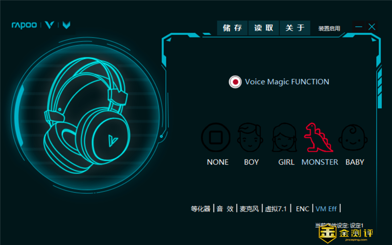Viewport: 392px width, 245px height.
Task: Open the ENC tab
Action: point(302,209)
